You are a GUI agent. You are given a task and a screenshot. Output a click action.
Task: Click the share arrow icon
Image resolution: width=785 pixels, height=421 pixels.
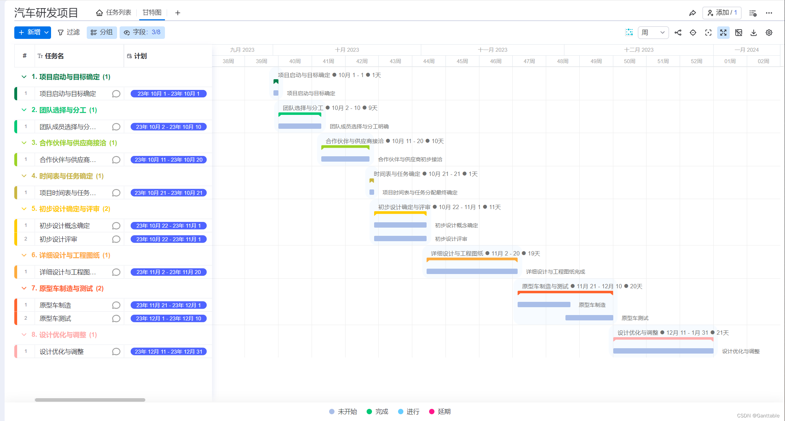[692, 13]
